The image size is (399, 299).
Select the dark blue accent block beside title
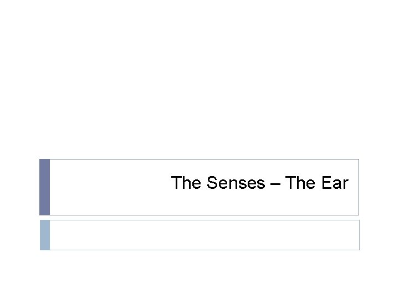(44, 187)
